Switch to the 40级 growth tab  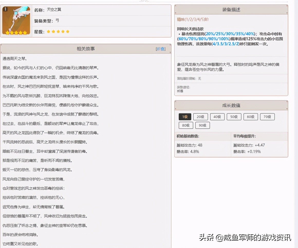point(217,117)
